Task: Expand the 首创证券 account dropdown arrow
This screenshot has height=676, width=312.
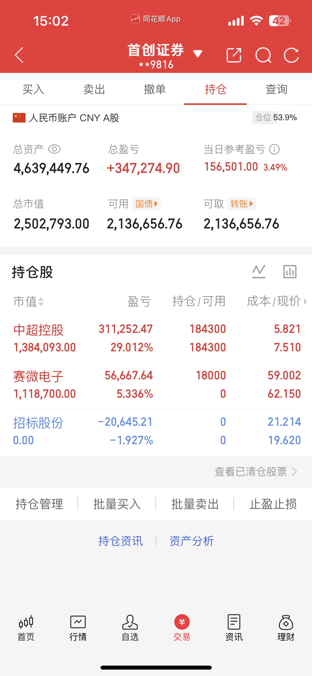Action: click(x=198, y=54)
